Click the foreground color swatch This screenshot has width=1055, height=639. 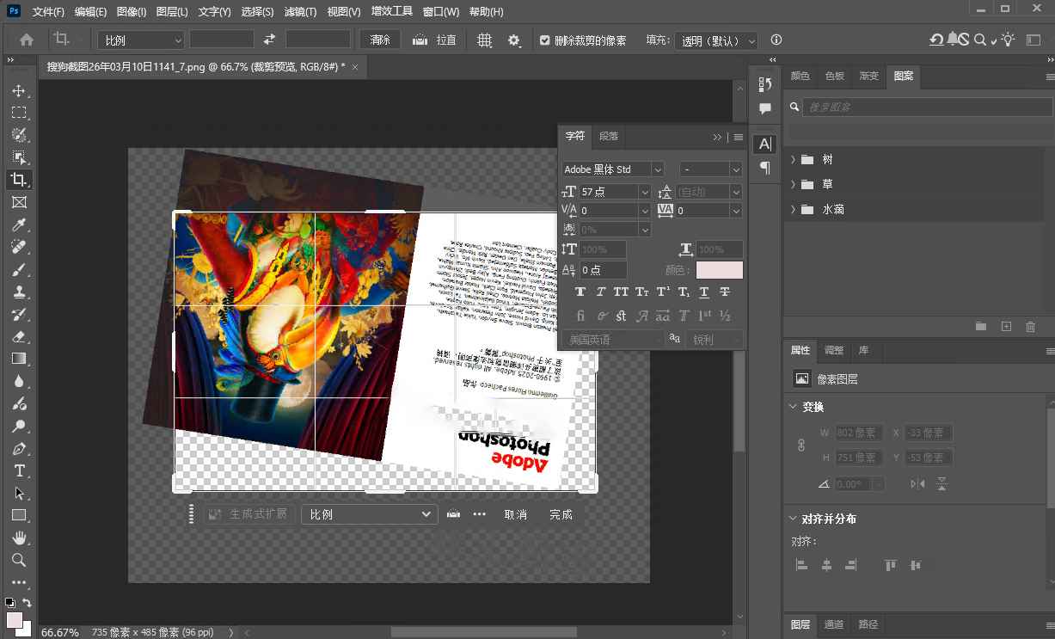pyautogui.click(x=14, y=620)
